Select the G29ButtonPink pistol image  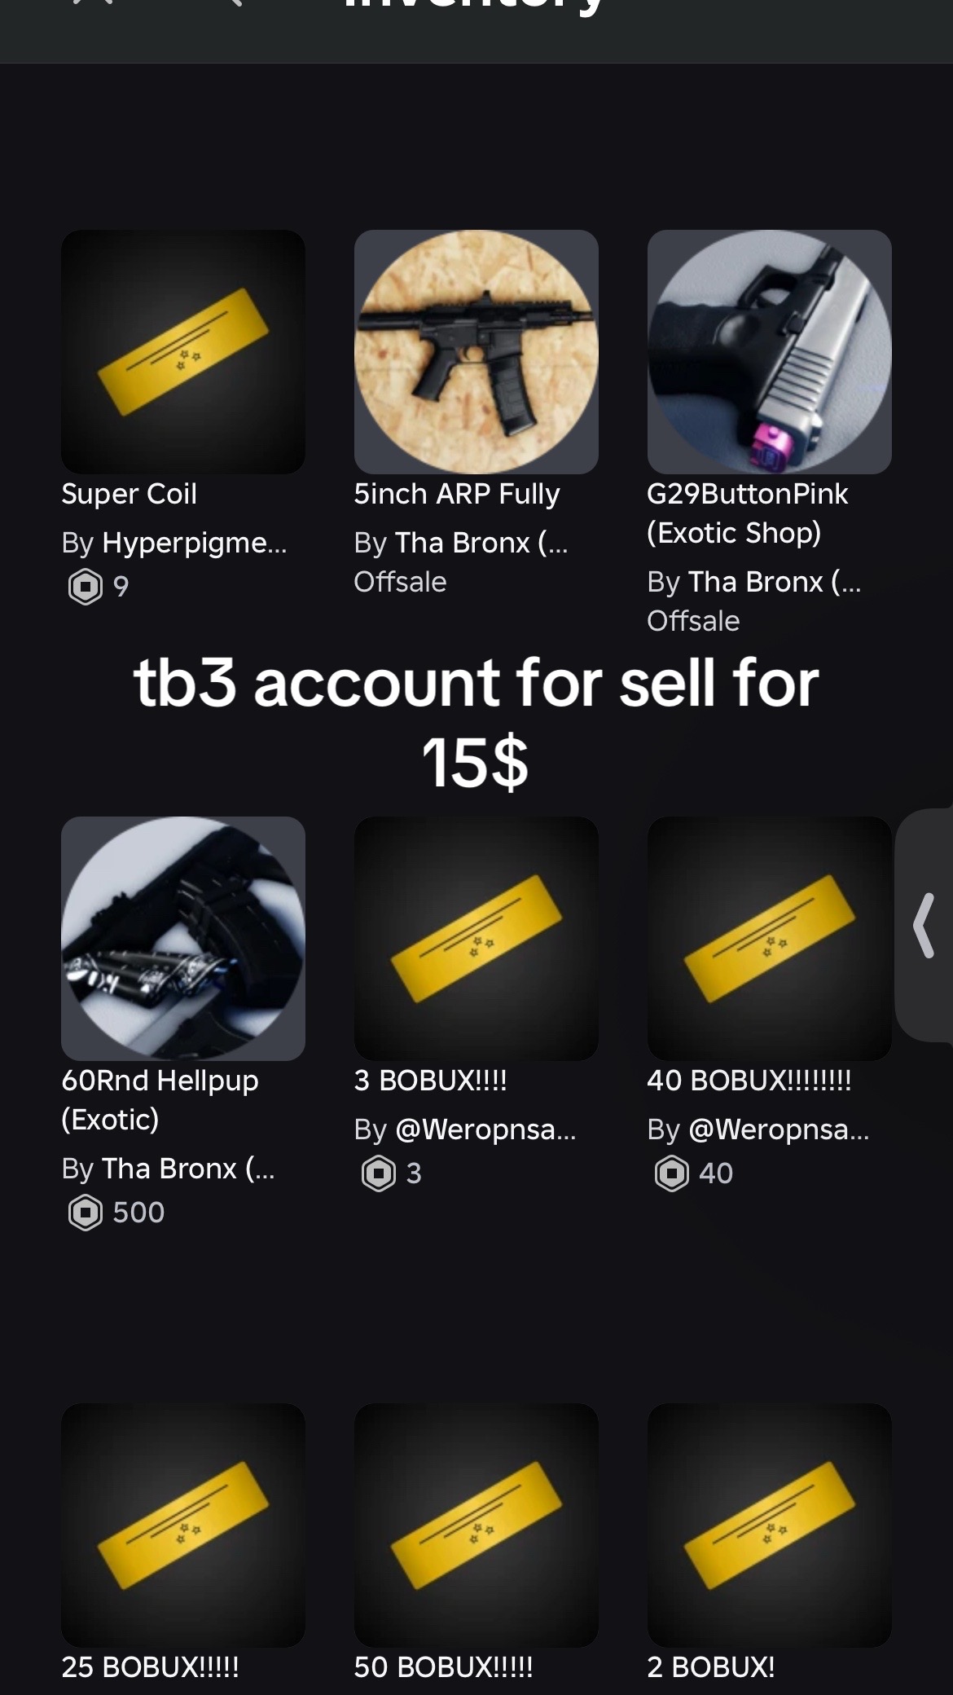(x=770, y=352)
